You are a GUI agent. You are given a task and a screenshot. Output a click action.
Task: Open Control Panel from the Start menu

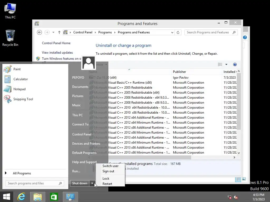click(82, 134)
